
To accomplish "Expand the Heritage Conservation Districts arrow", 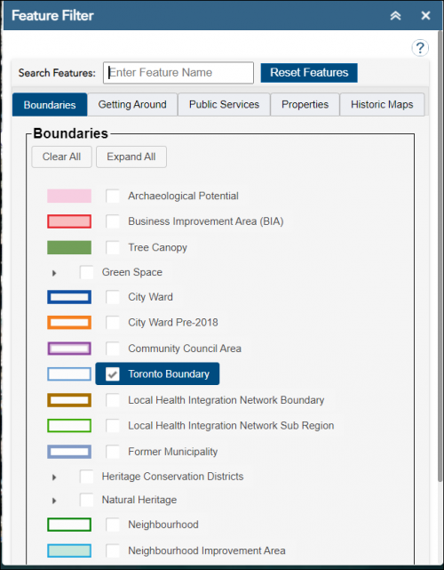I will coord(54,477).
